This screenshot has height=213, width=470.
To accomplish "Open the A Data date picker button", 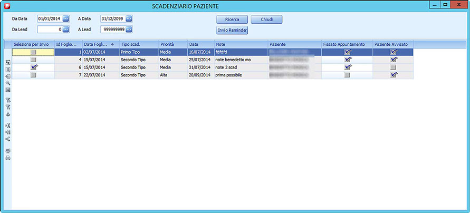I will point(129,19).
